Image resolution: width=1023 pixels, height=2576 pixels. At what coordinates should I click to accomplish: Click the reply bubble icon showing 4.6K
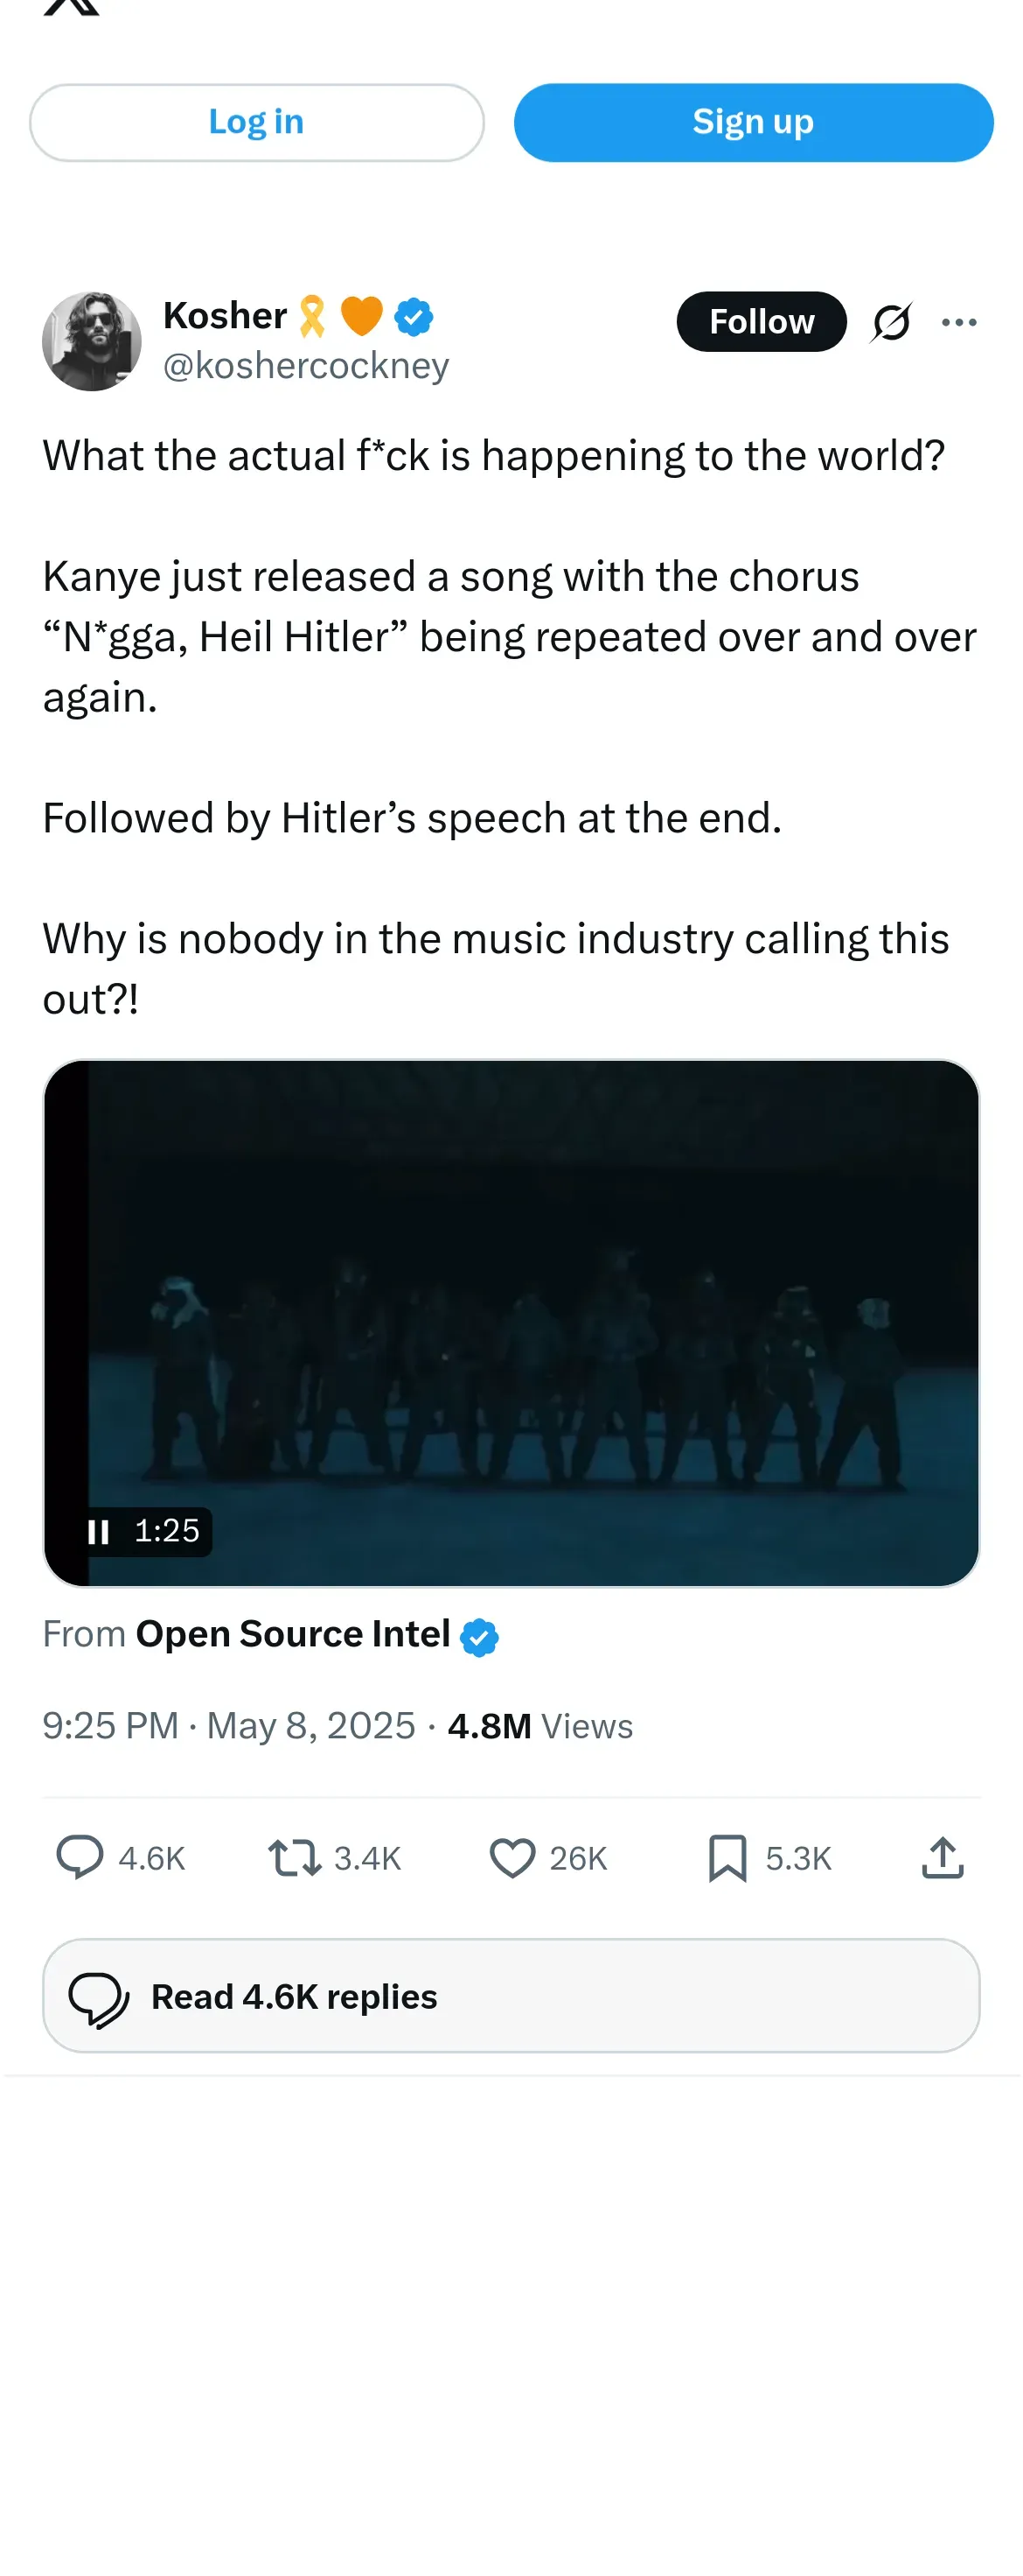click(80, 1858)
